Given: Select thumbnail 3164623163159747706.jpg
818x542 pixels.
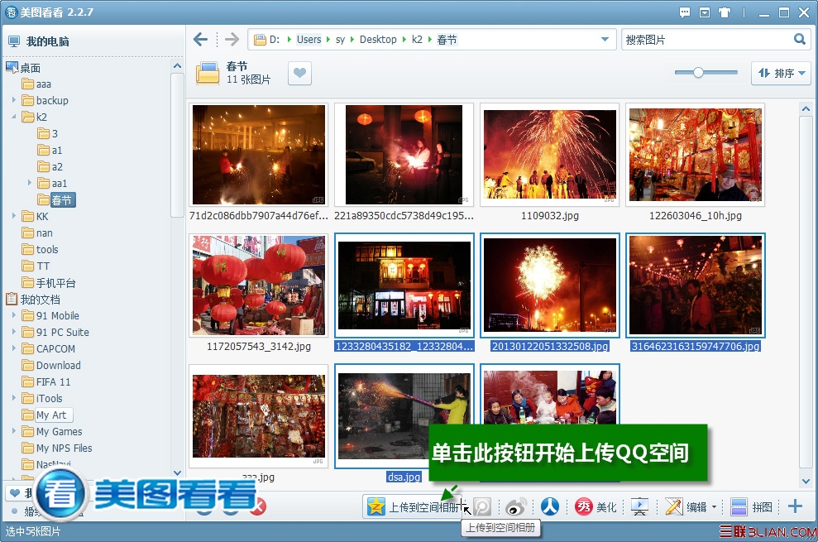Looking at the screenshot, I should [x=695, y=285].
